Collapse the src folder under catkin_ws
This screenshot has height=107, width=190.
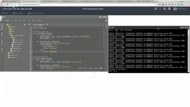pos(9,33)
